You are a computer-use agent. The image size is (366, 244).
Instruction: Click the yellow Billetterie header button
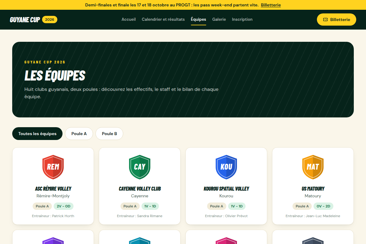pos(336,20)
